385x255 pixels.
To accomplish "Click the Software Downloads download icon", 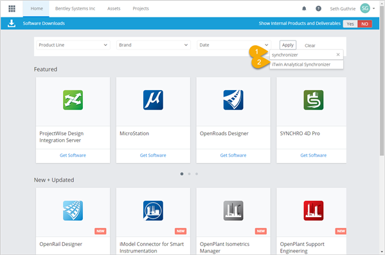I will [12, 23].
